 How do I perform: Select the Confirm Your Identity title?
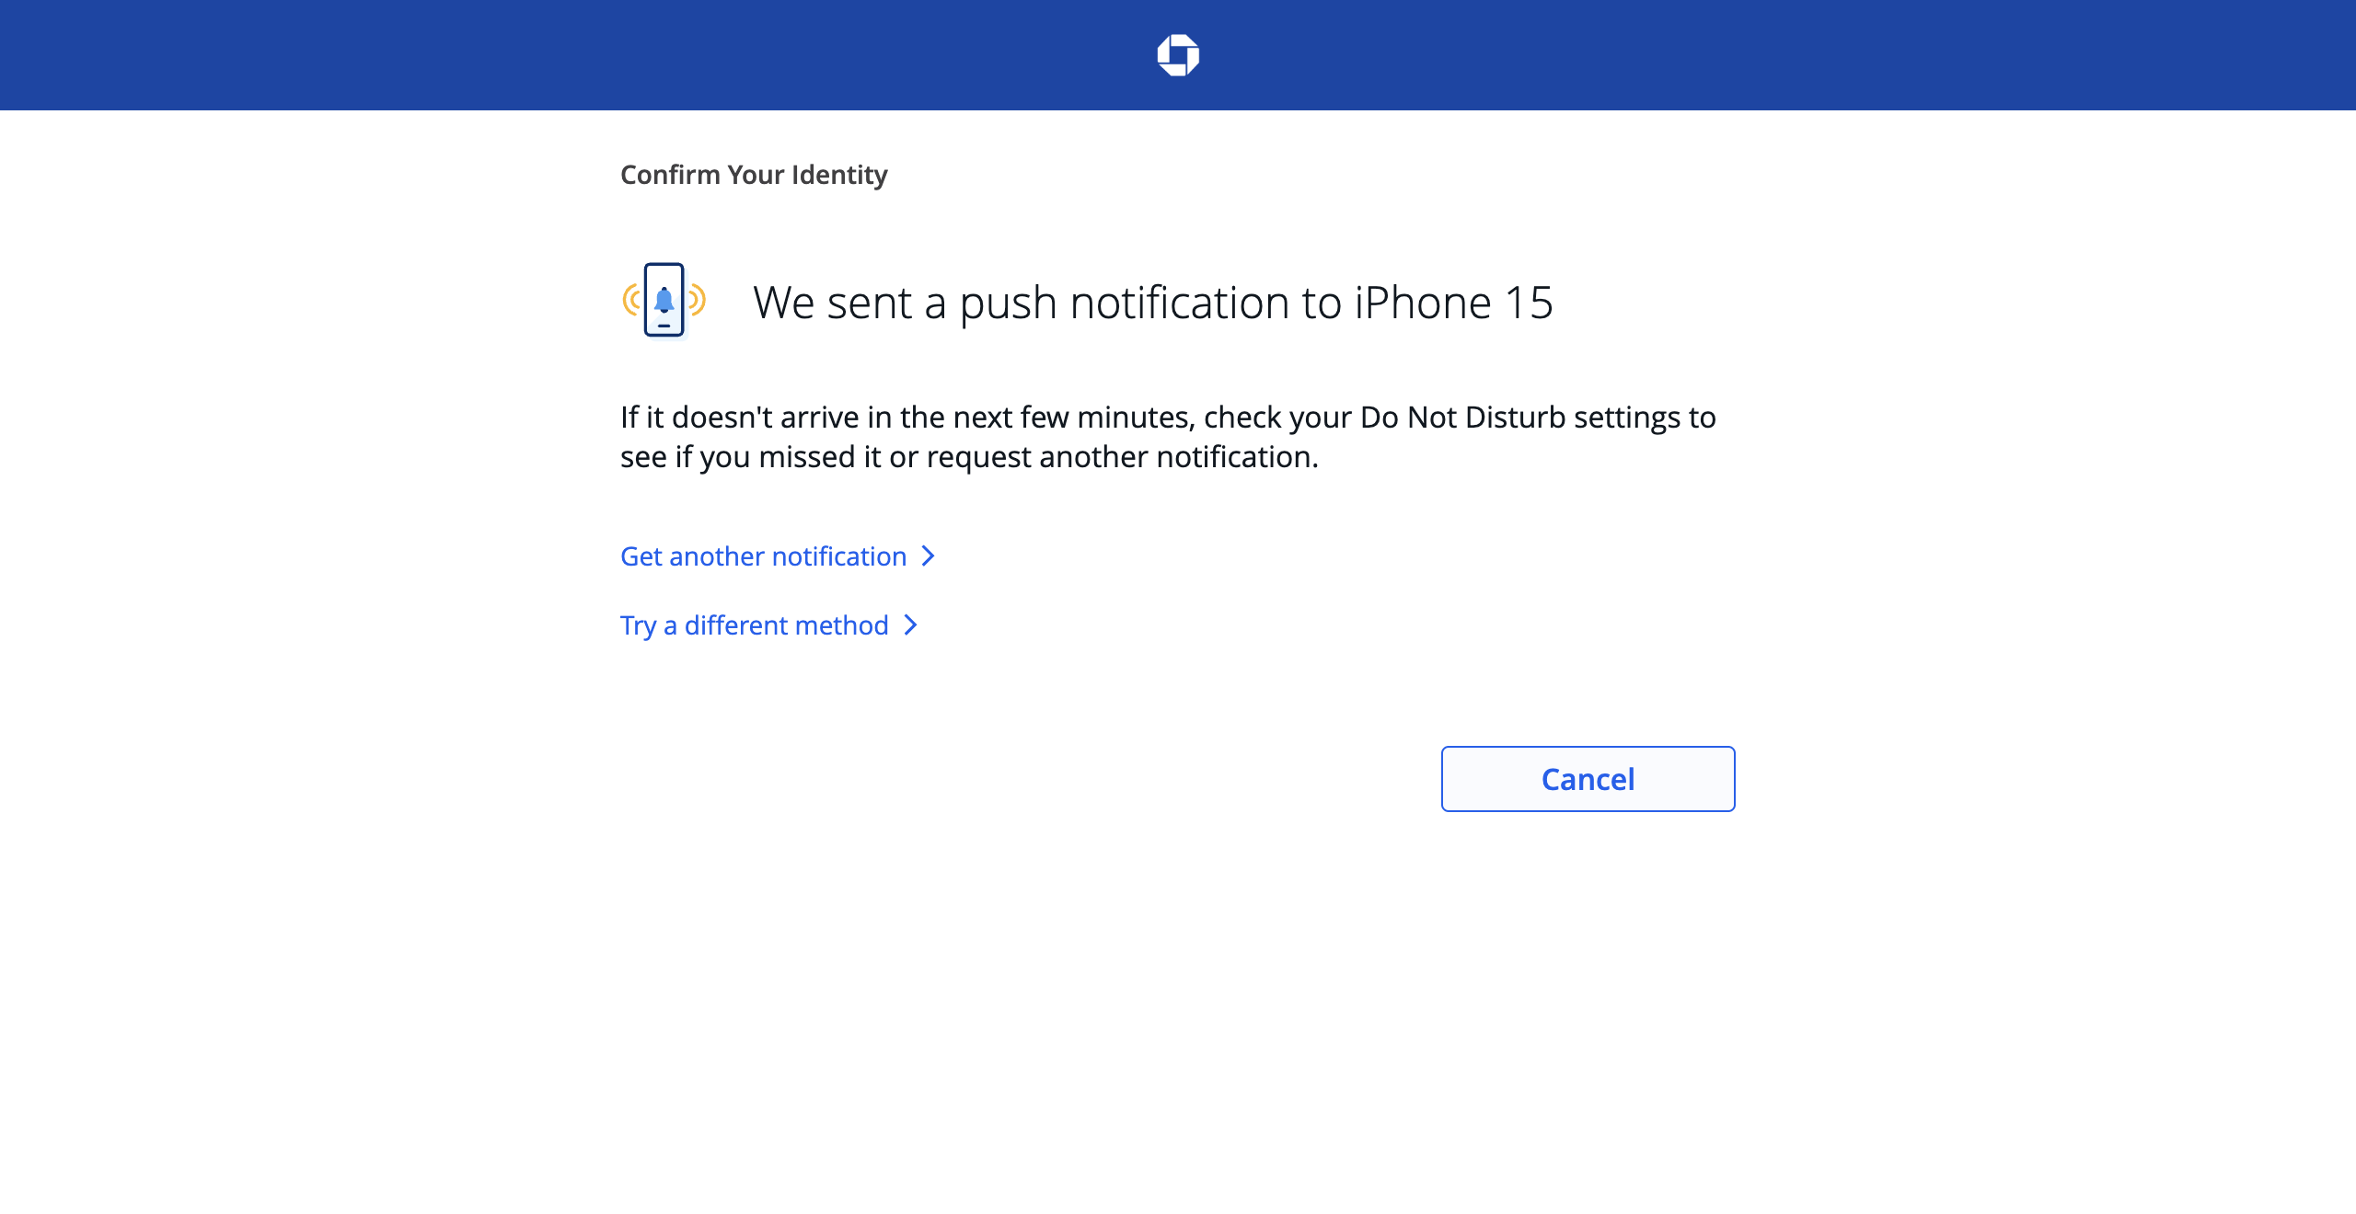(754, 175)
